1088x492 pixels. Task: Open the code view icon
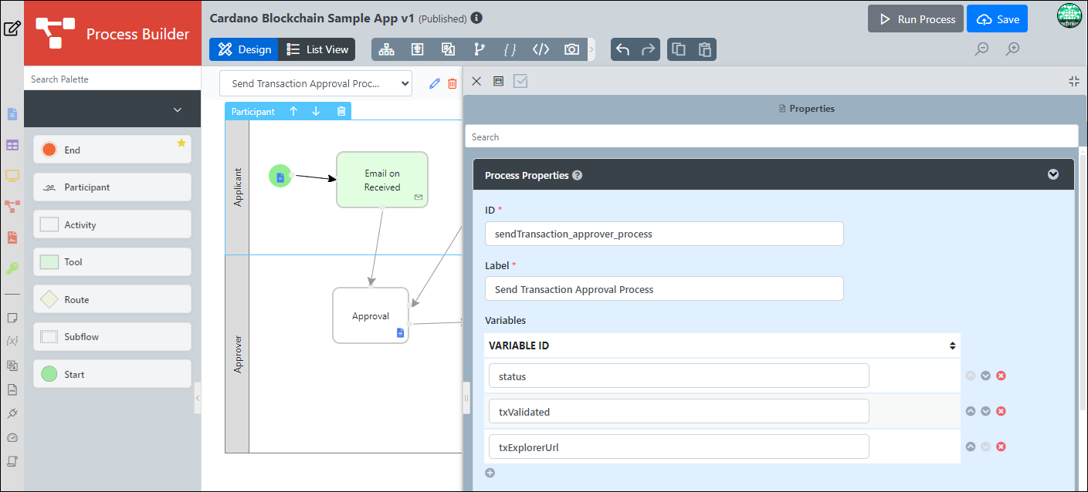541,49
